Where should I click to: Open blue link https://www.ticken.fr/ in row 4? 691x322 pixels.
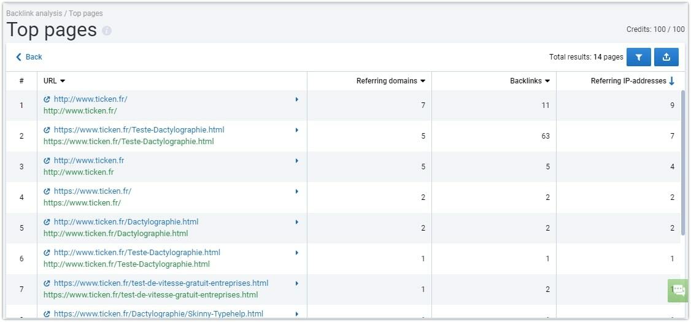click(x=93, y=191)
